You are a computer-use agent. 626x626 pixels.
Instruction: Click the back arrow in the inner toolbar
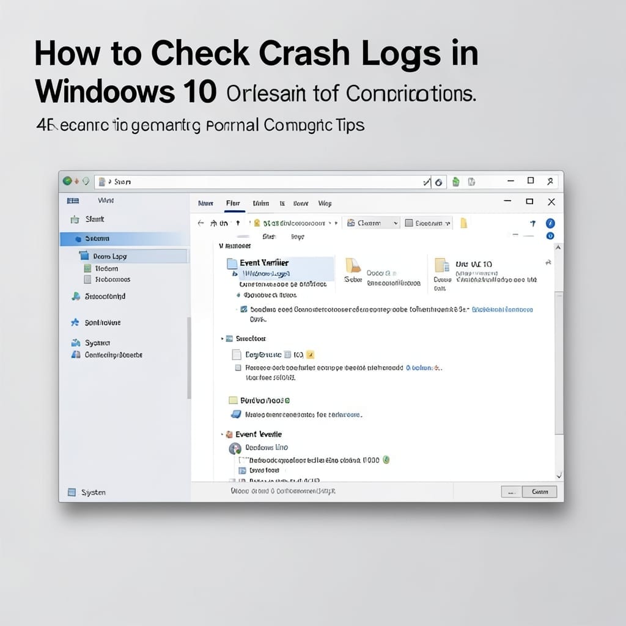tap(201, 223)
